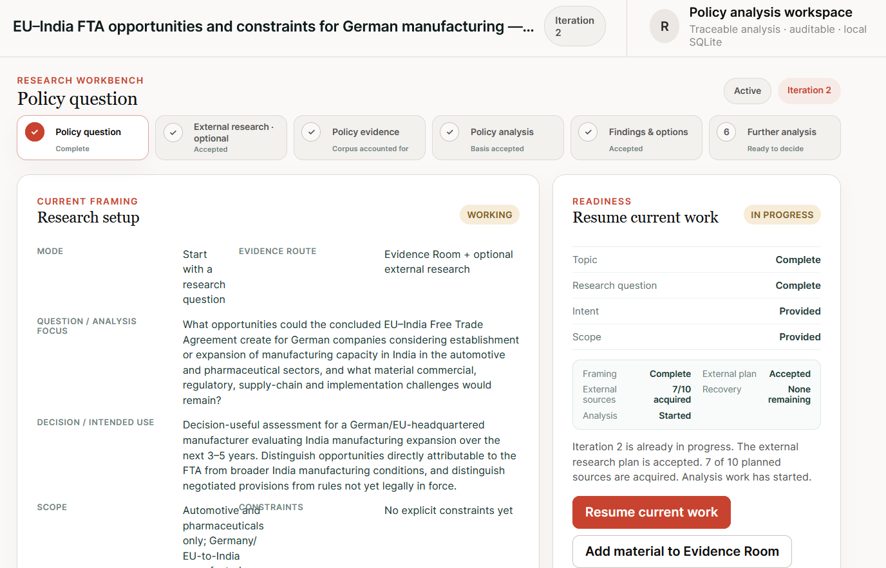Screen dimensions: 886x568
Task: Click the red checkmark icon on Policy question step
Action: click(35, 132)
